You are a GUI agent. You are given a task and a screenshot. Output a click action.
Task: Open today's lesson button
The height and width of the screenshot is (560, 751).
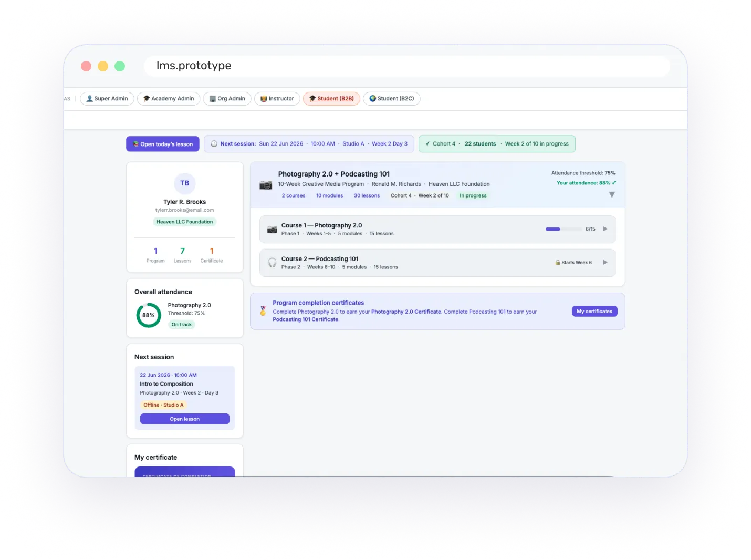click(163, 144)
